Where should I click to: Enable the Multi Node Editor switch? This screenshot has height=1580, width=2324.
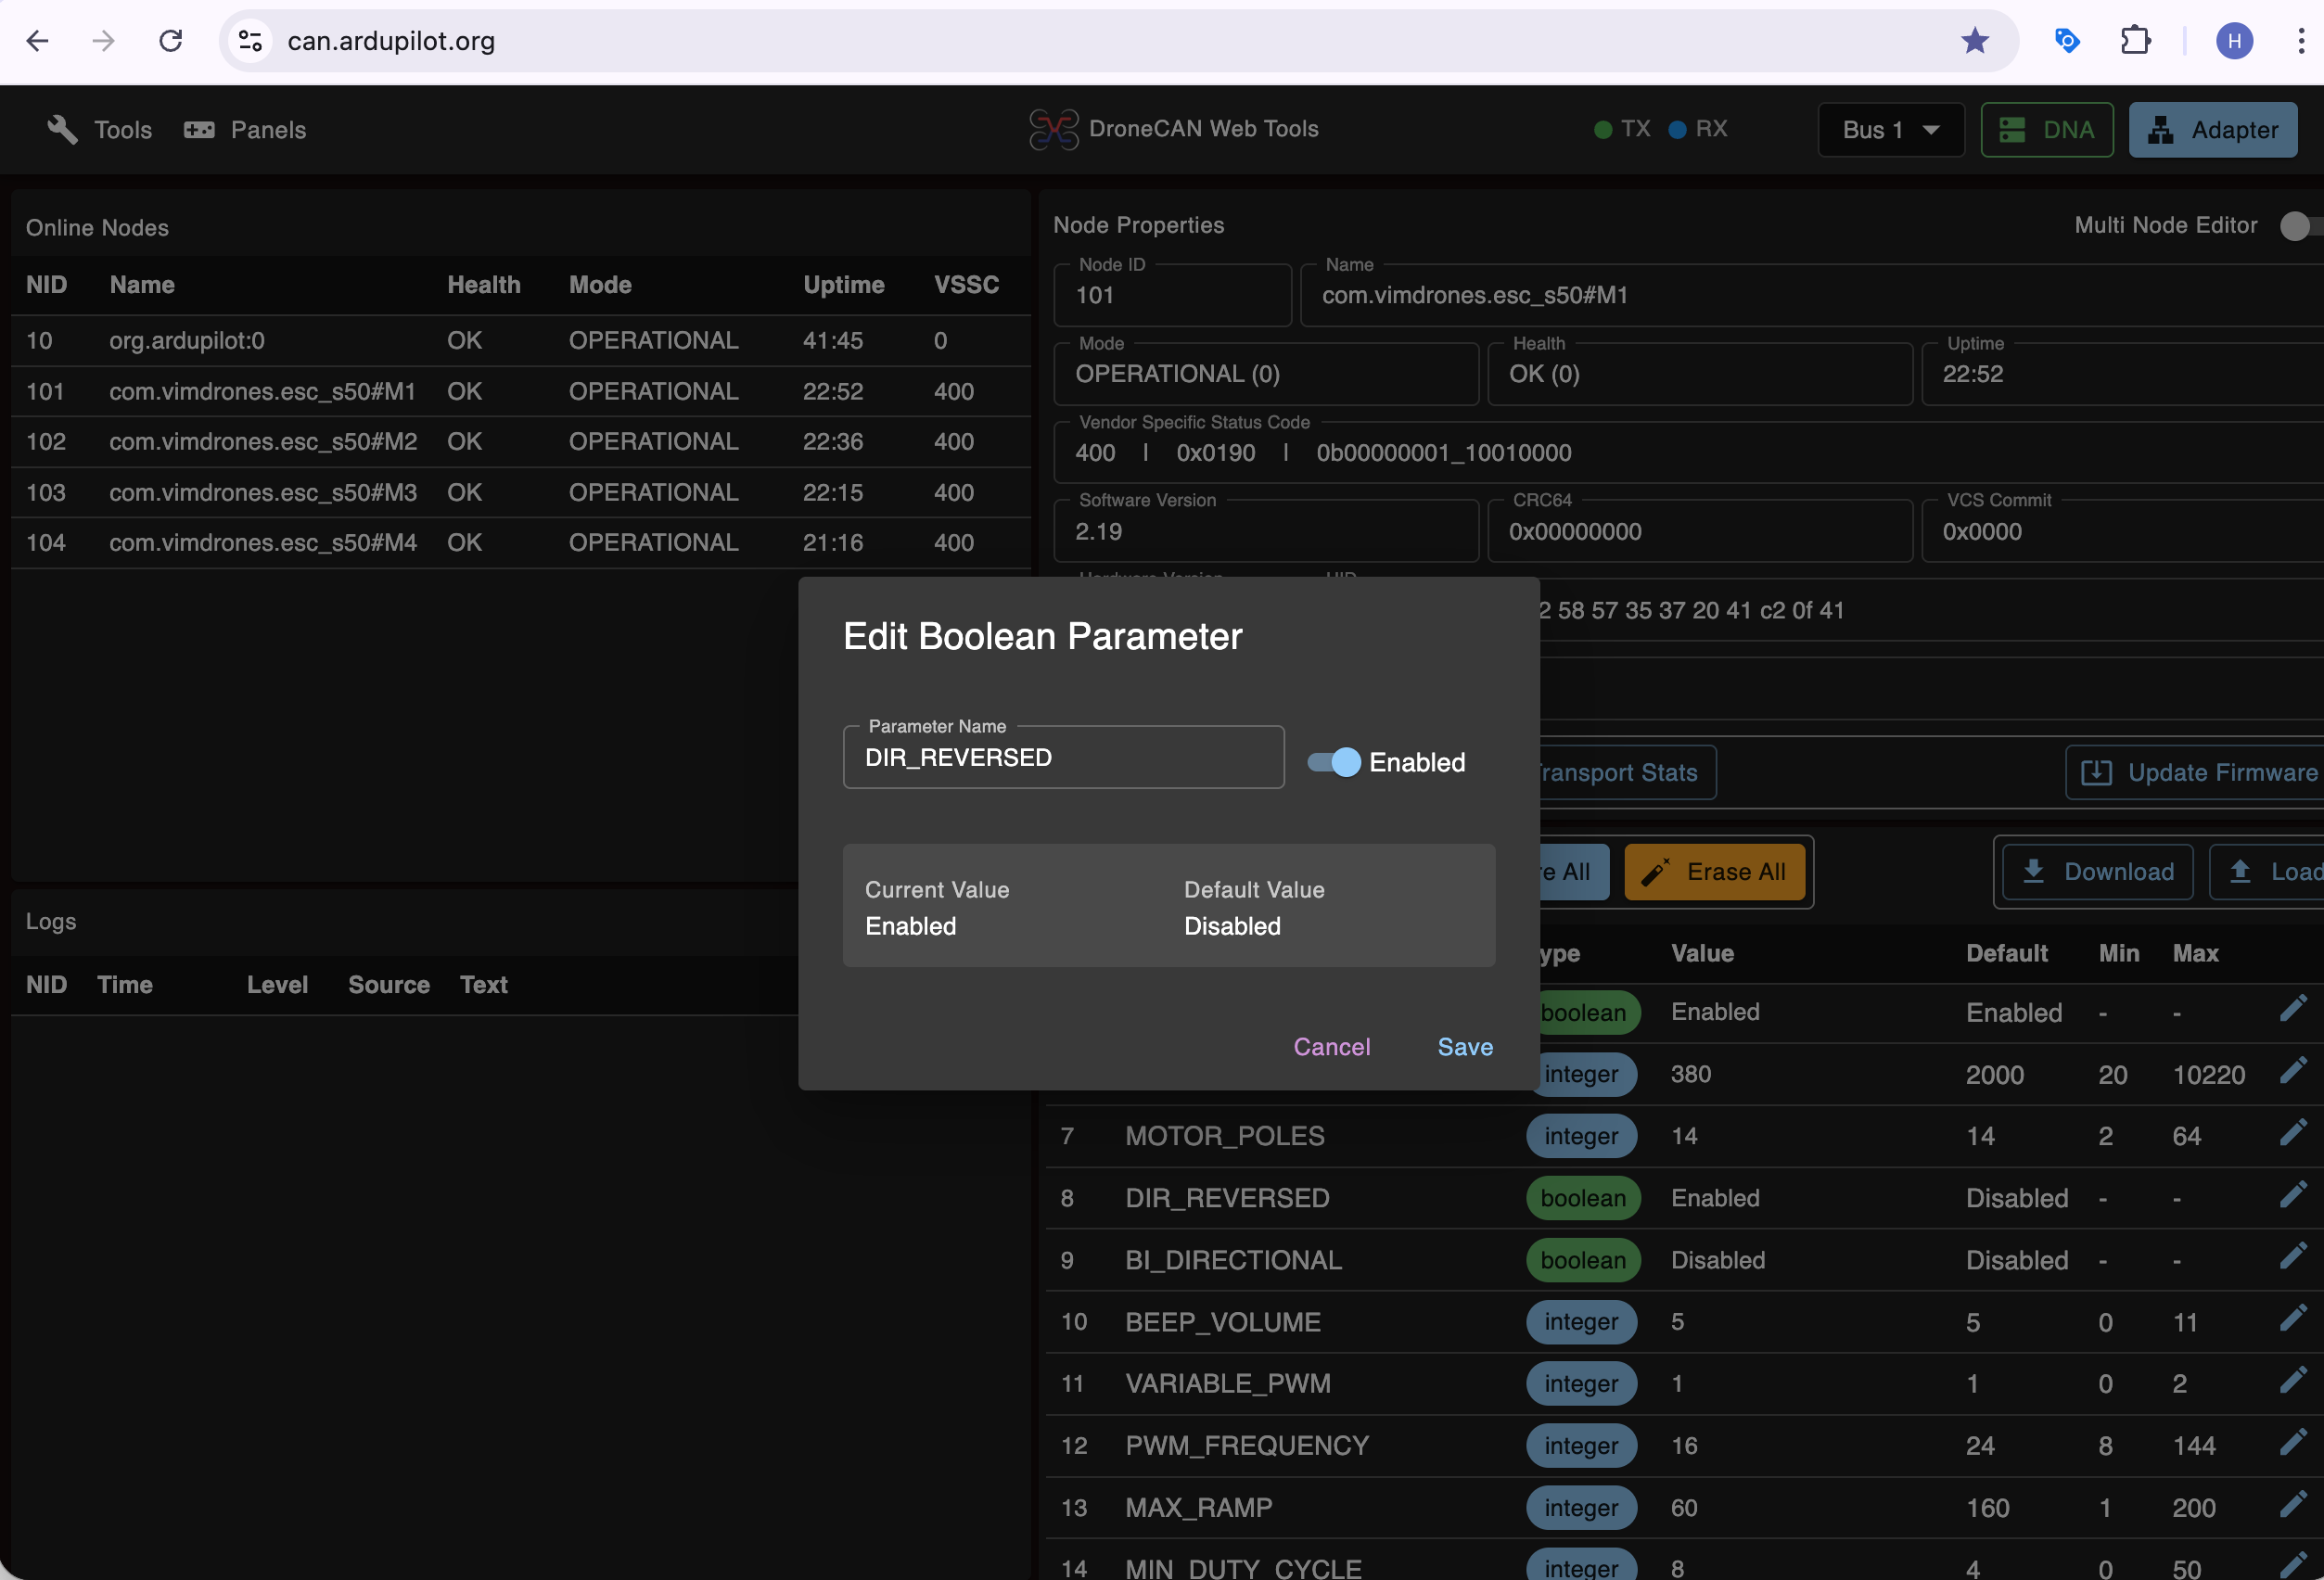coord(2296,226)
